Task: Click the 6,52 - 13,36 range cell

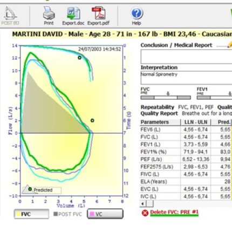Action: [196, 159]
